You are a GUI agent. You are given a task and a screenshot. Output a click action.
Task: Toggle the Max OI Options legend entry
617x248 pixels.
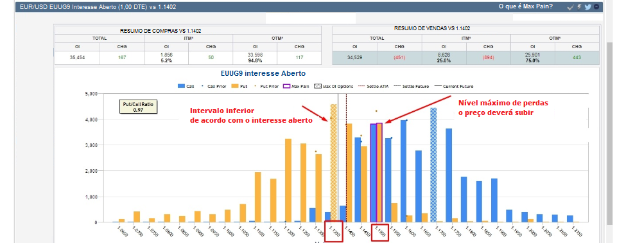tap(334, 86)
